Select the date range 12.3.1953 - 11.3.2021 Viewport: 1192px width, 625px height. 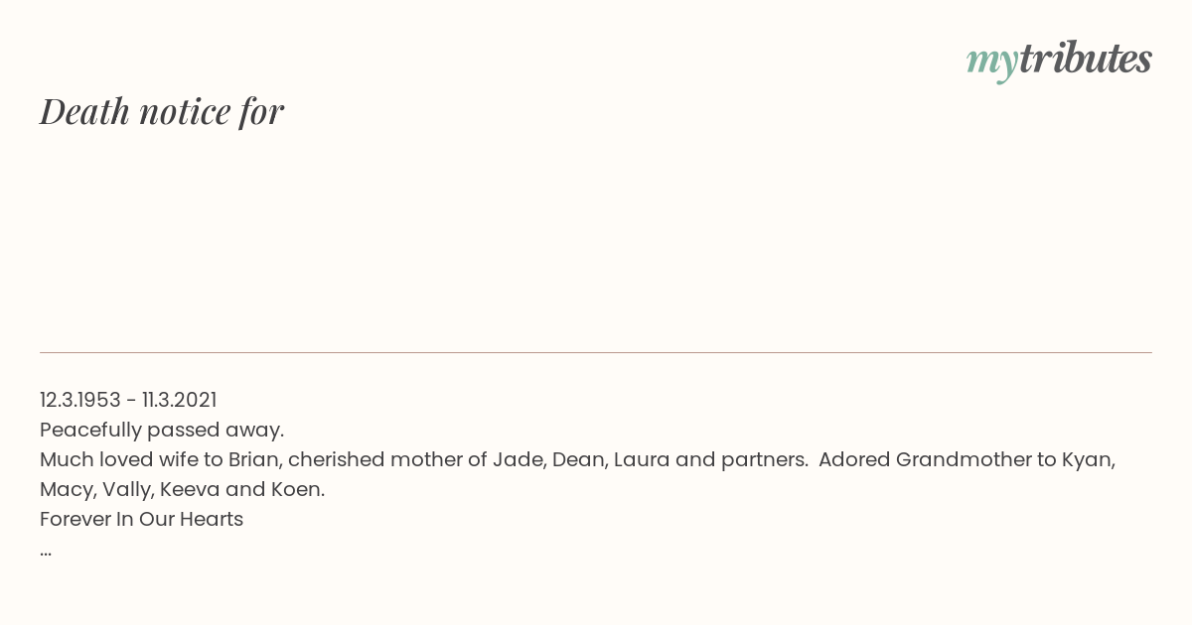(x=128, y=400)
